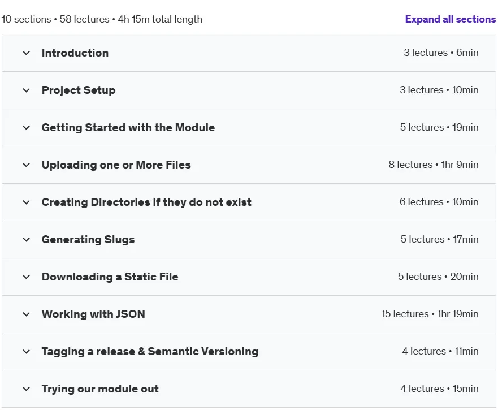Expand the Creating Directories section chevron
This screenshot has height=410, width=498.
point(27,202)
